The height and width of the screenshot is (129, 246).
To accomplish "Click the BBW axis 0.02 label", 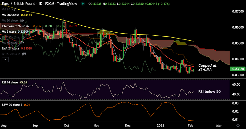I will pos(235,111).
